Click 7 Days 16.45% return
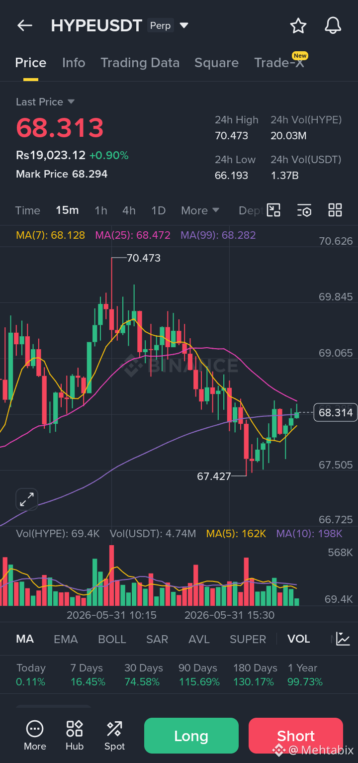The width and height of the screenshot is (358, 763). click(x=88, y=675)
